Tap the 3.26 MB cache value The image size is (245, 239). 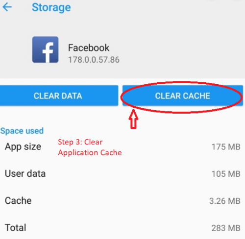pyautogui.click(x=225, y=201)
